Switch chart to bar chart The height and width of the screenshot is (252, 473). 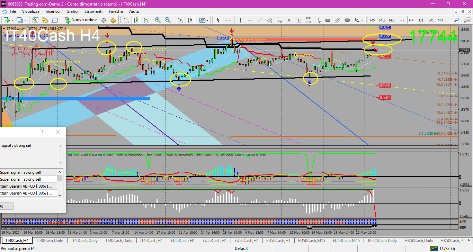126,20
